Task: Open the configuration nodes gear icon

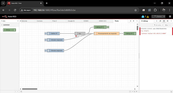Action: [x=167, y=21]
